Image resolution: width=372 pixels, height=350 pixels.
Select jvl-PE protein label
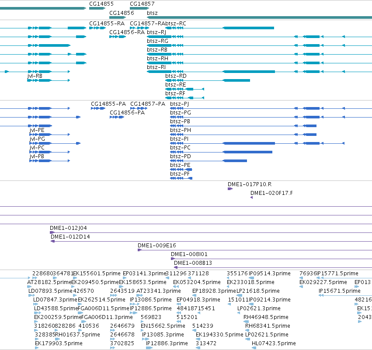tap(37, 130)
